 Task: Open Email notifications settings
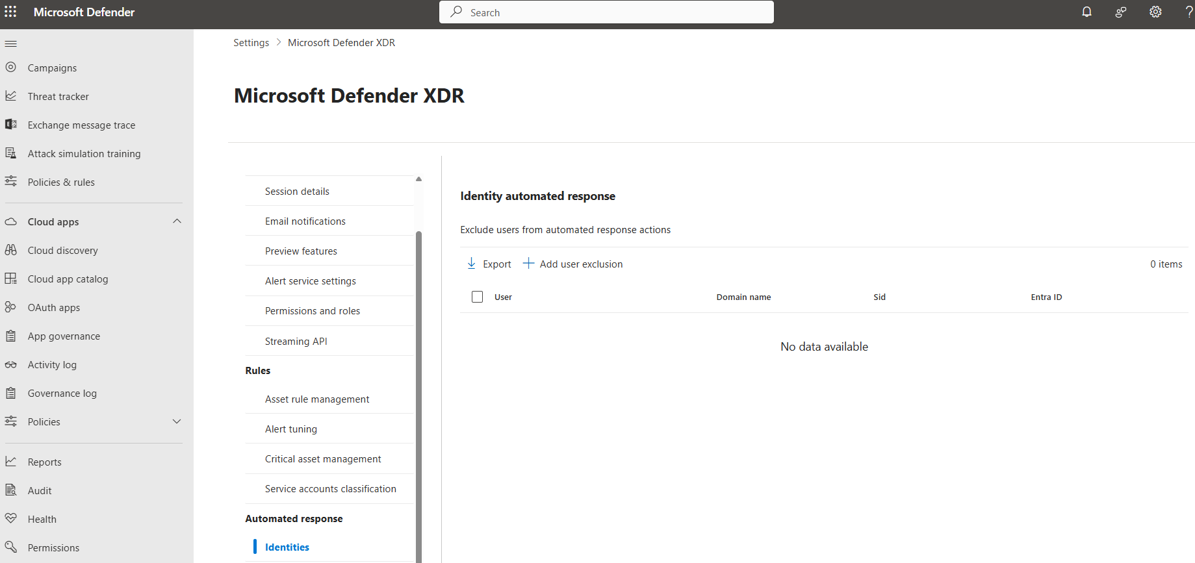(329, 221)
